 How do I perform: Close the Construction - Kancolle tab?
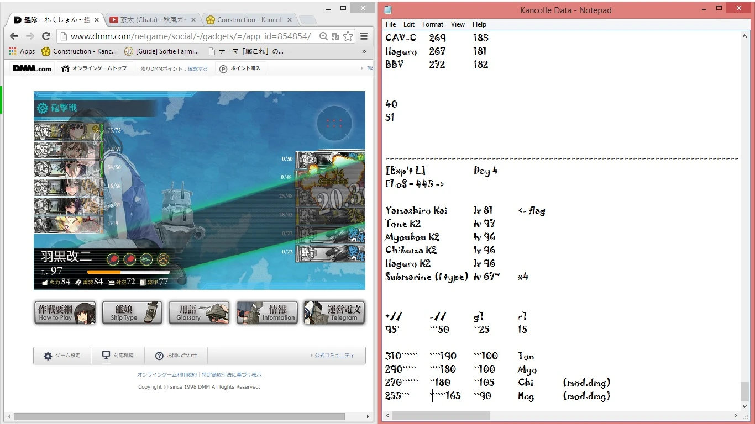tap(290, 20)
